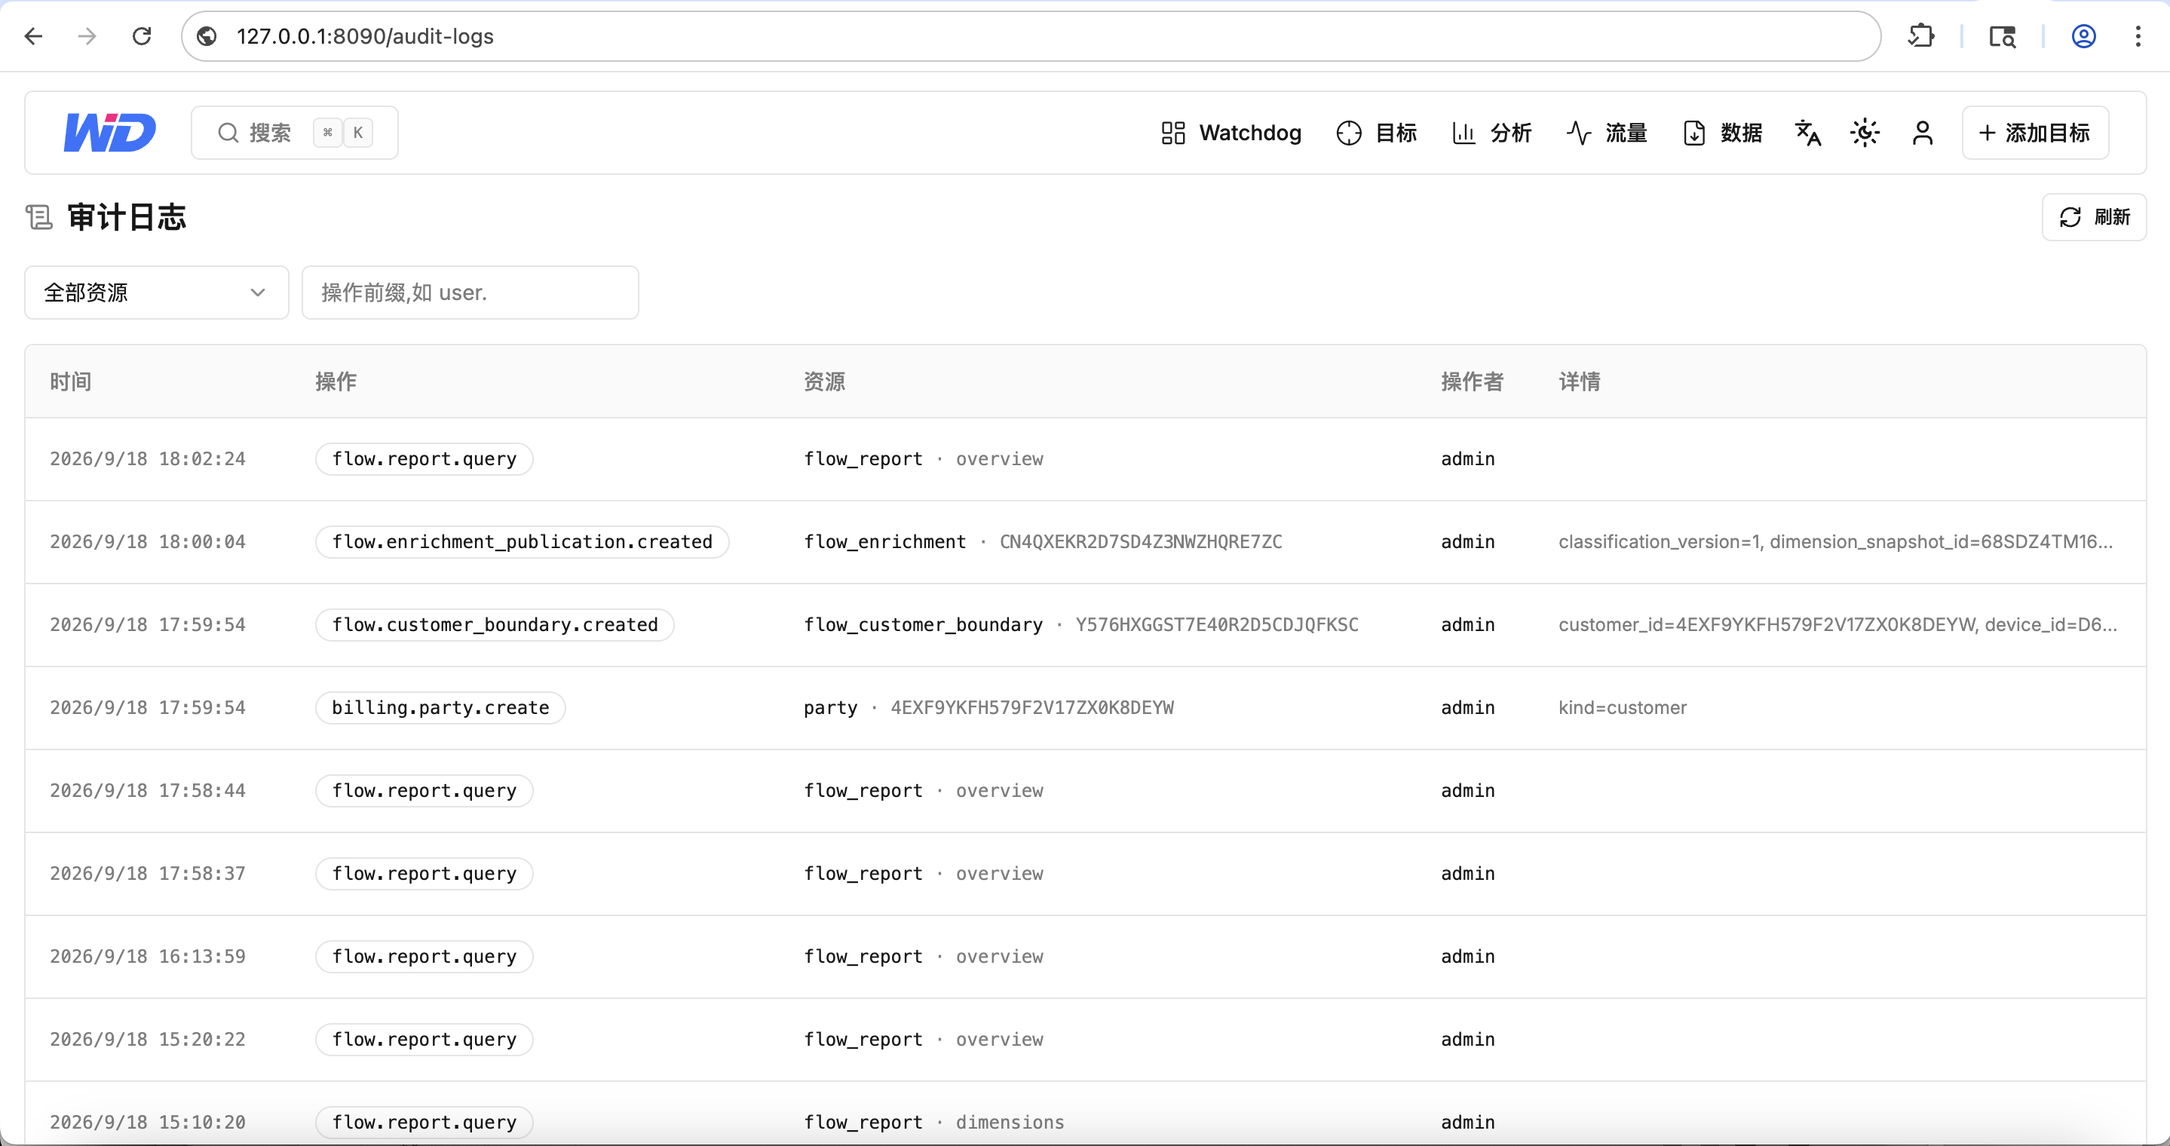The height and width of the screenshot is (1146, 2170).
Task: Open the language translation icon
Action: [1808, 133]
